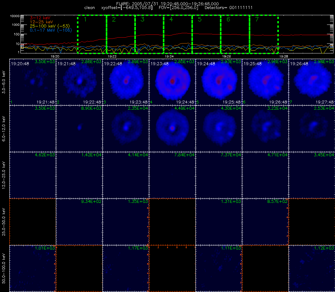Select interval 6 in the light curve

235,34
